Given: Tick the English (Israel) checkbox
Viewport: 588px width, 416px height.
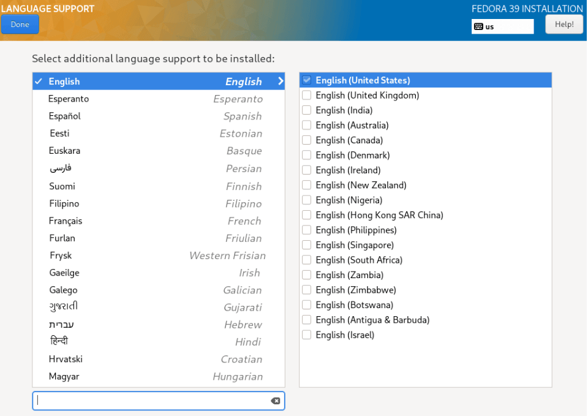Looking at the screenshot, I should click(307, 335).
